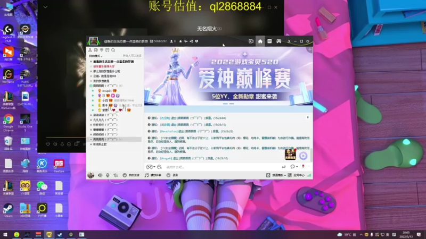Image resolution: width=426 pixels, height=239 pixels.
Task: Start recording with the 录音 button
Action: [172, 175]
